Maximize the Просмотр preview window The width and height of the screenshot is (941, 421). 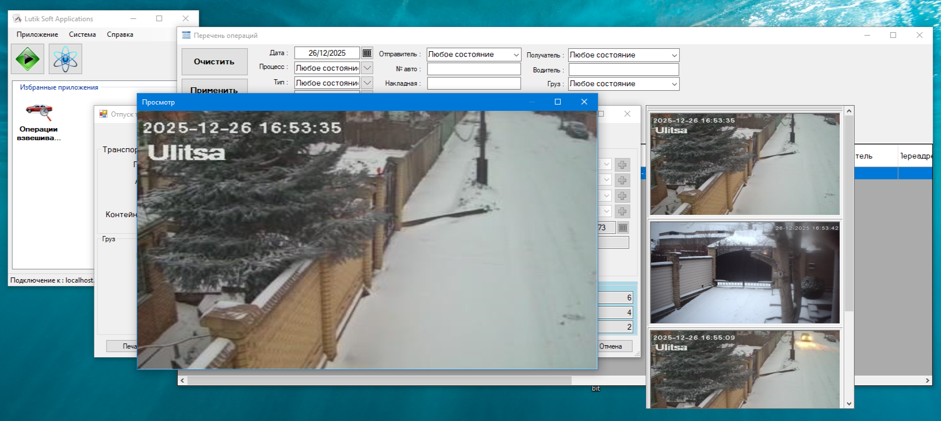coord(557,102)
